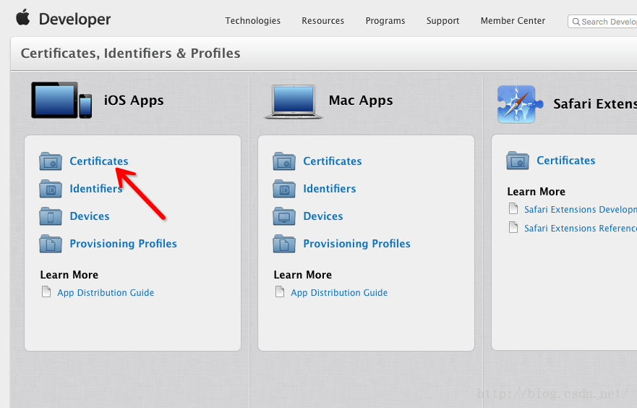Open Identifiers under Mac Apps
The height and width of the screenshot is (408, 637).
point(330,189)
